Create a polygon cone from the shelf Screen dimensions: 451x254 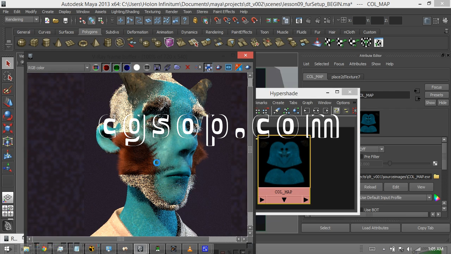tap(58, 43)
